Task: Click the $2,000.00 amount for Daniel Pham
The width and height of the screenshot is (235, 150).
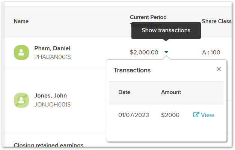Action: click(x=144, y=52)
